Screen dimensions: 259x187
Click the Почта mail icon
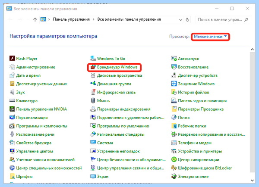click(174, 117)
